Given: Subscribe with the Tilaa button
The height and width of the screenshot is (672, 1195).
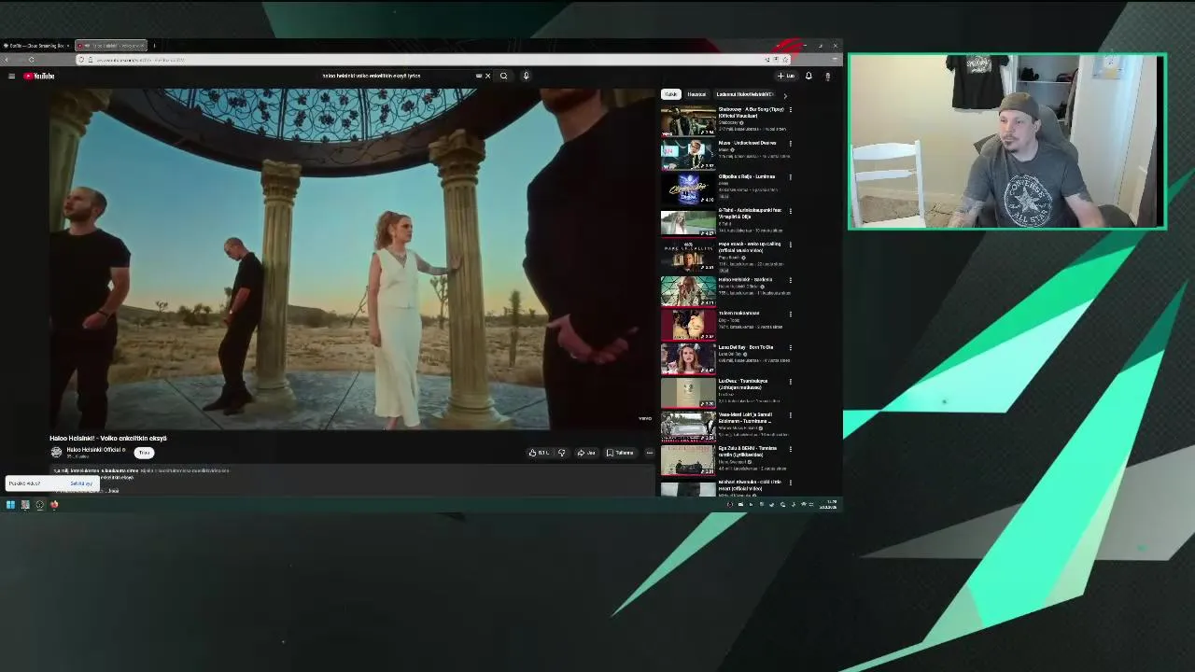Looking at the screenshot, I should point(144,453).
